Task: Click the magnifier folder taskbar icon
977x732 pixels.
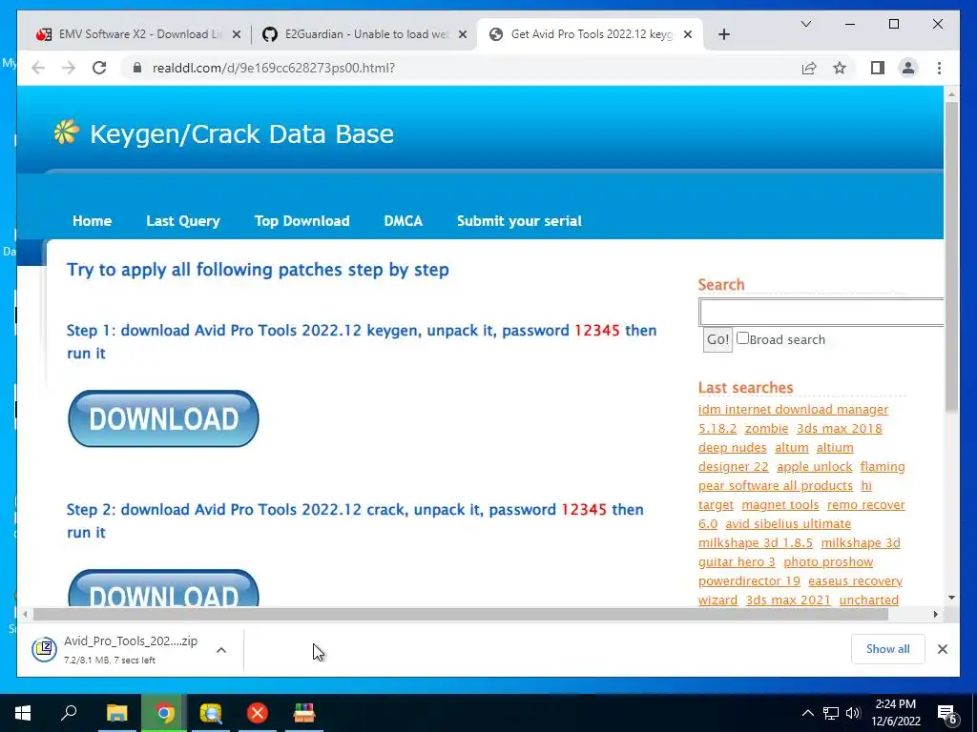Action: click(x=211, y=713)
